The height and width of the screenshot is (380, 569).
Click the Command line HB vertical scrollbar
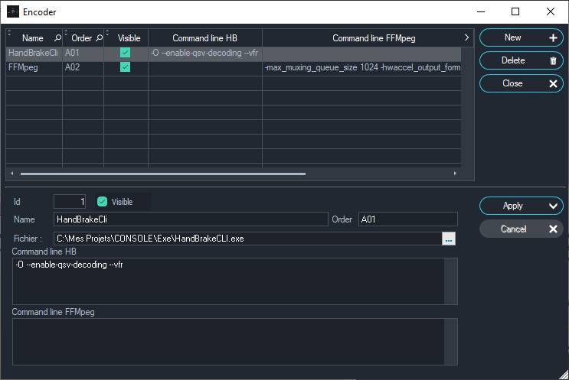coord(451,281)
